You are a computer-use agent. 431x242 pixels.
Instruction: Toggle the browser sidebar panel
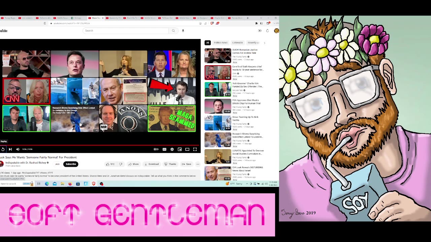[x=261, y=23]
